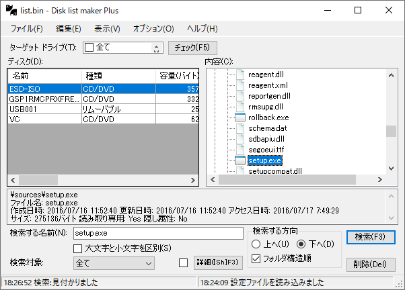The height and width of the screenshot is (290, 405).
Task: Select setupcompat.dll in the contents tree
Action: pos(274,171)
